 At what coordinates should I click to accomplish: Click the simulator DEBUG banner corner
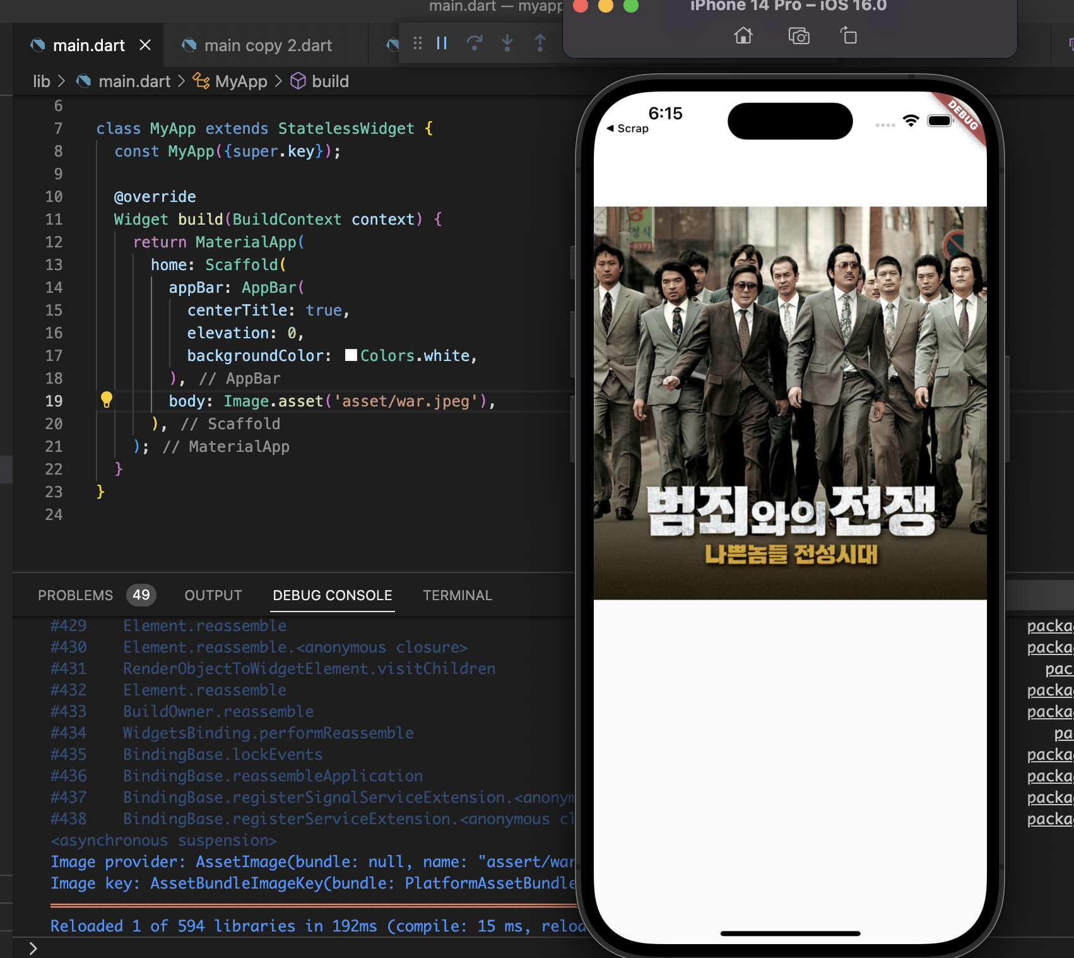[963, 115]
